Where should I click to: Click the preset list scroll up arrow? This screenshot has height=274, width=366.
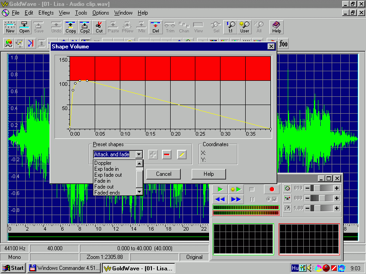140,163
